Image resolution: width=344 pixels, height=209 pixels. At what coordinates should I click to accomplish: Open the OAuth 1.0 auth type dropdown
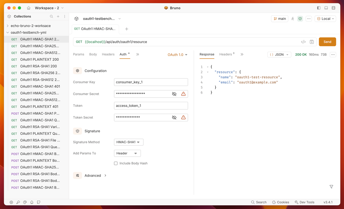pyautogui.click(x=177, y=55)
